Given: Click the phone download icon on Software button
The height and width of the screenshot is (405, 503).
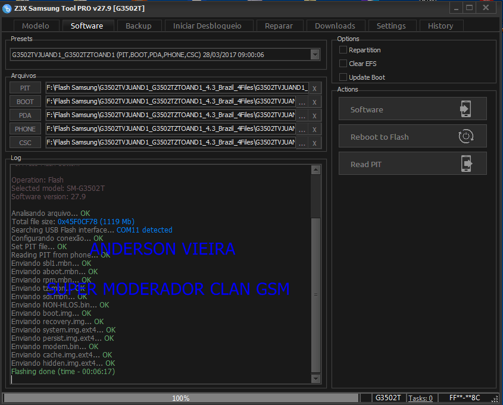Looking at the screenshot, I should coord(465,109).
